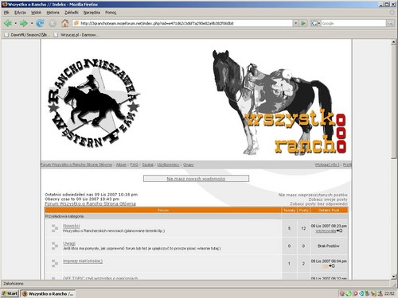The image size is (398, 298).
Task: Open the search engine selector dropdown
Action: pos(315,23)
